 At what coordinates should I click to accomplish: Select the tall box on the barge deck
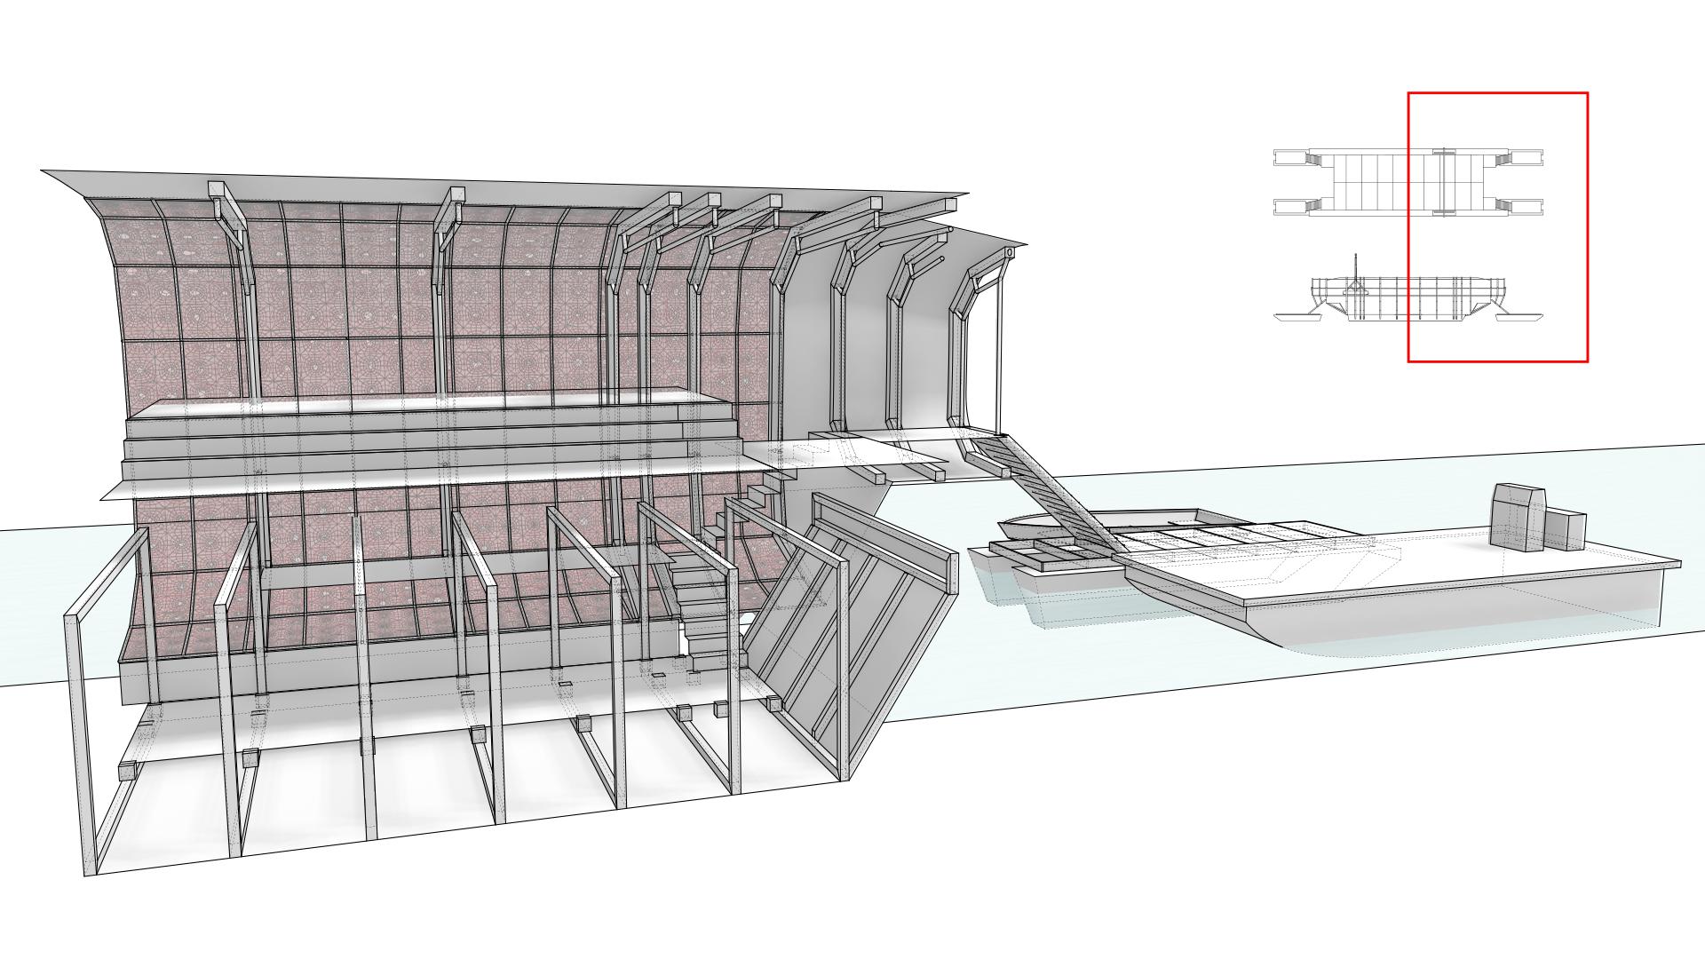[1517, 519]
